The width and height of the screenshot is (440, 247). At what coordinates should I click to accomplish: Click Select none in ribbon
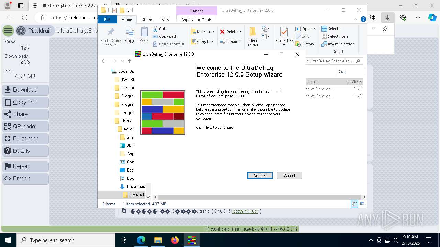pos(335,36)
